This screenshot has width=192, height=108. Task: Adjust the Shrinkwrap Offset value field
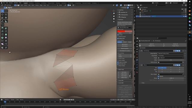171,60
